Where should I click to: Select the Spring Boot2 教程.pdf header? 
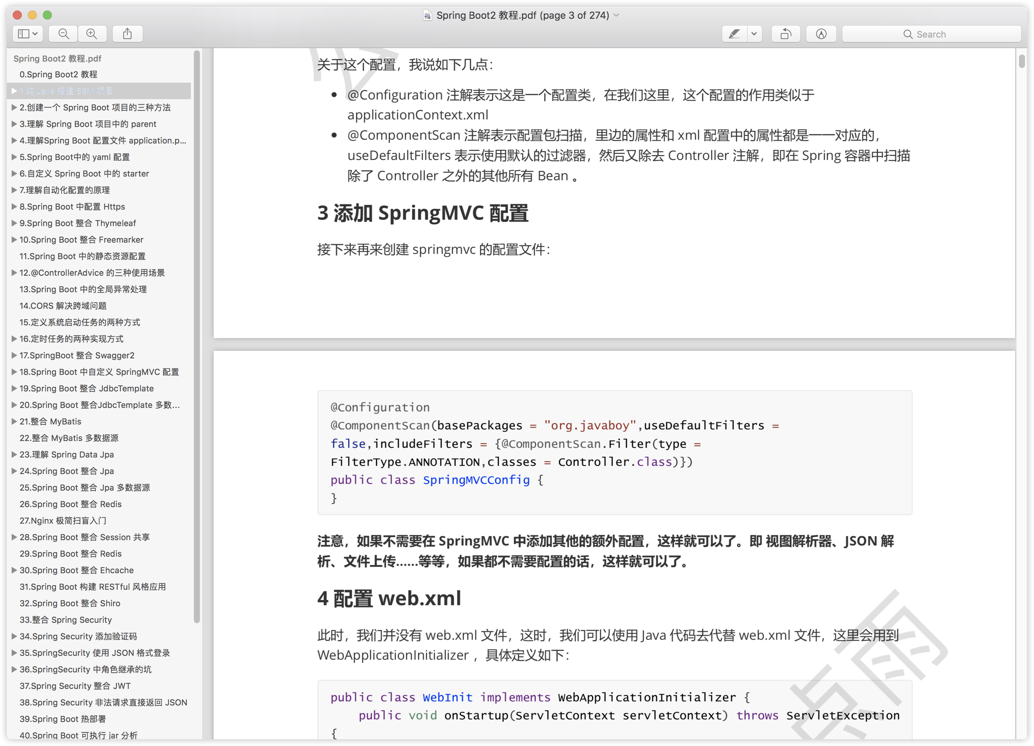(x=57, y=58)
